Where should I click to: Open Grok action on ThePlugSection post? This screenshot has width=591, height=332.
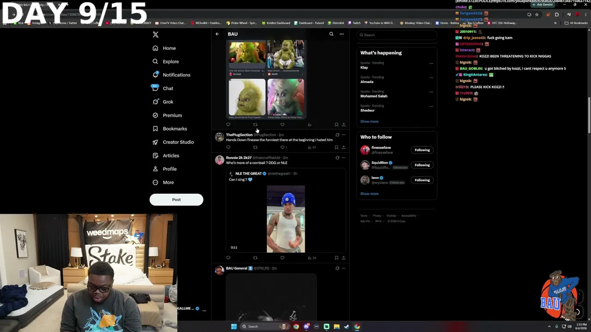[x=337, y=135]
